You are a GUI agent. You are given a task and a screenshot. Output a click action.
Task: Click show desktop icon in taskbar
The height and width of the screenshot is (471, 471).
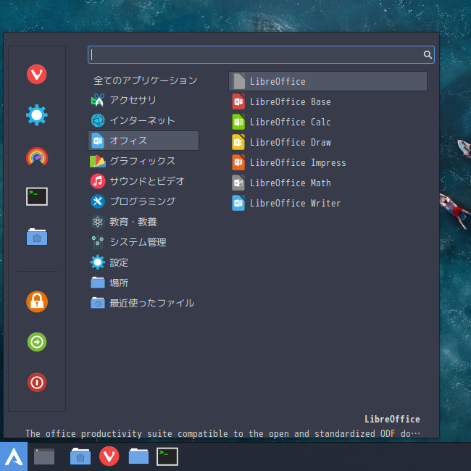tap(44, 457)
